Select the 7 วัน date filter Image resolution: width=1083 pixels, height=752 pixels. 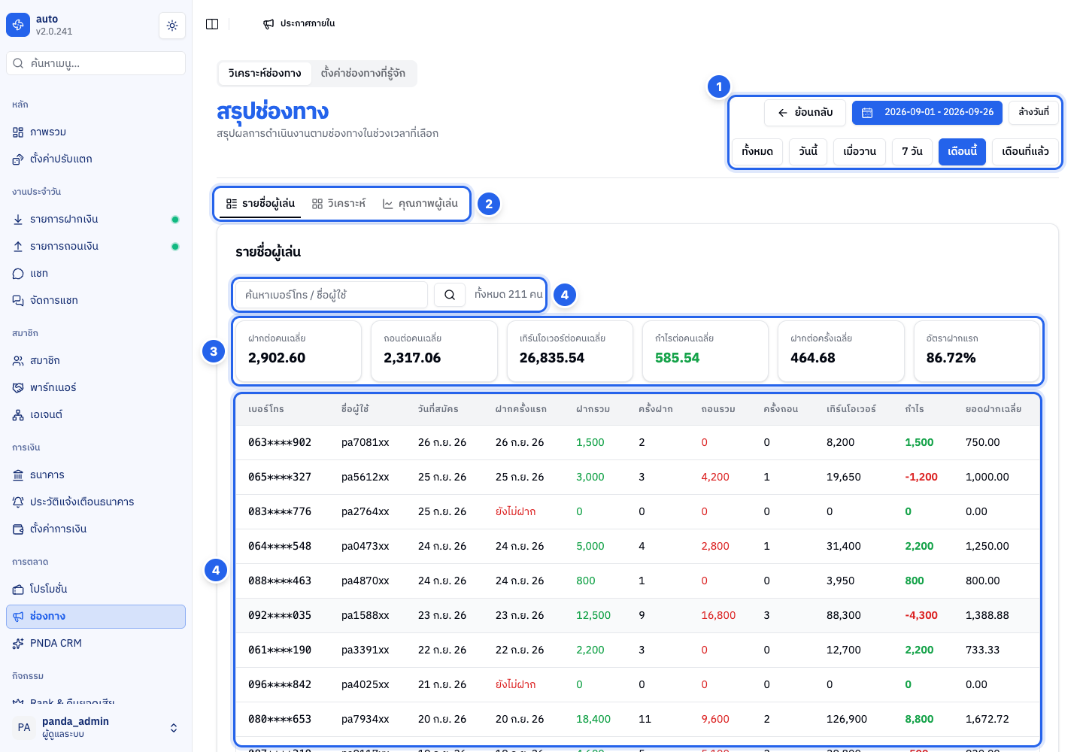tap(912, 152)
